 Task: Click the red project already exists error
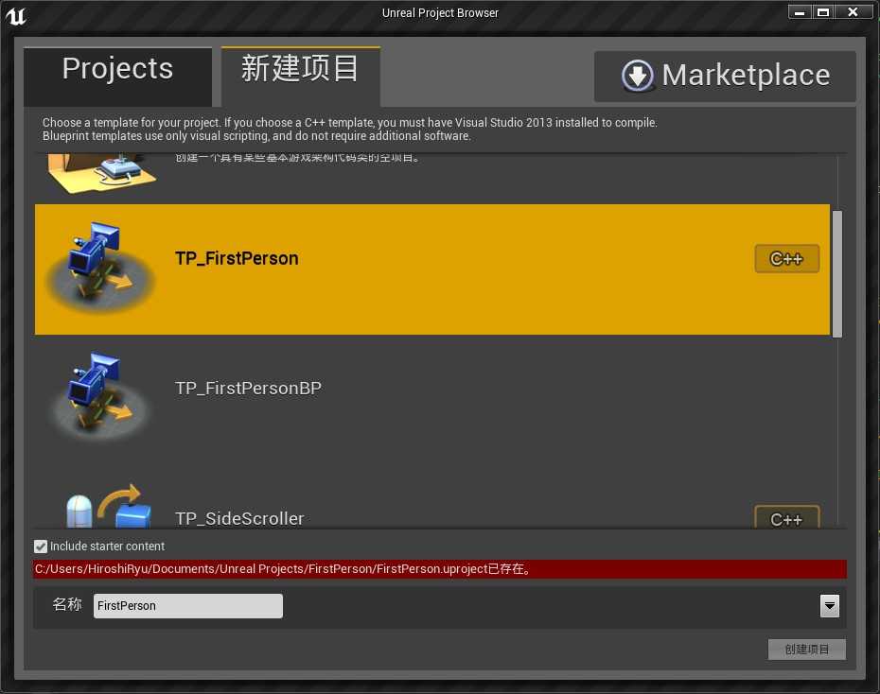click(439, 569)
